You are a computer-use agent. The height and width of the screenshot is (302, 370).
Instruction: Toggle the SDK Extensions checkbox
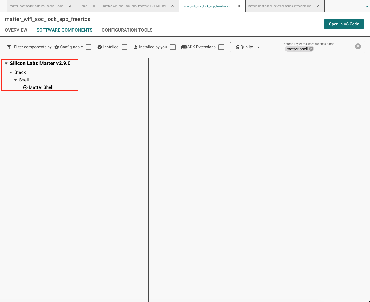click(221, 47)
